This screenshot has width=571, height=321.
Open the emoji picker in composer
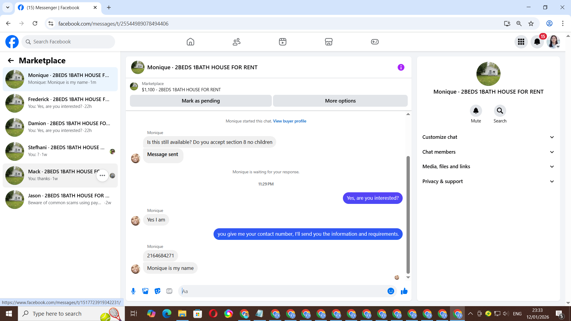point(391,291)
